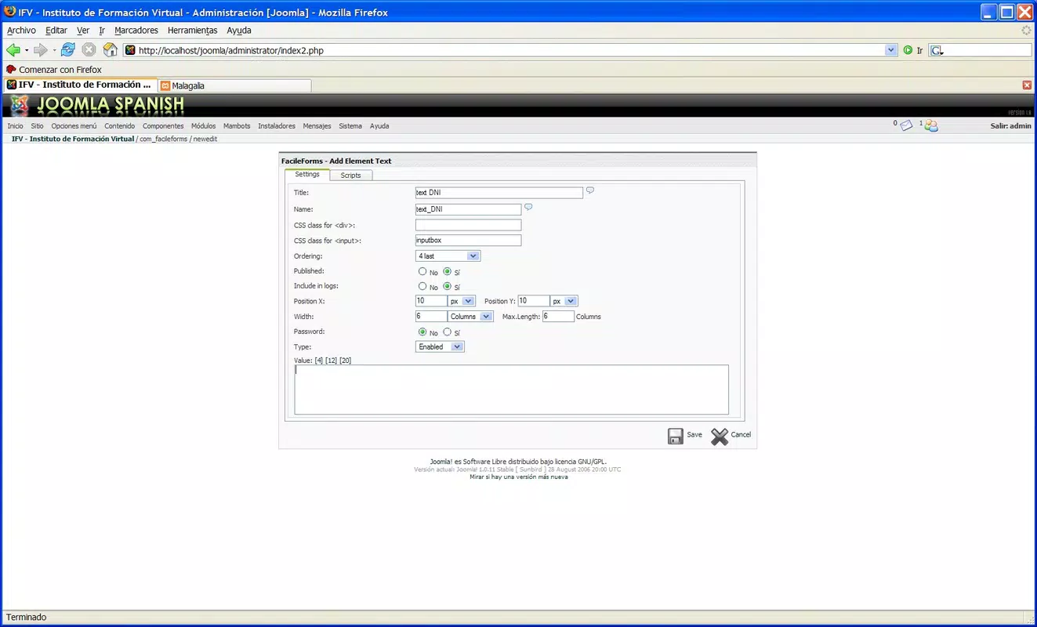The width and height of the screenshot is (1037, 627).
Task: Click the green Ir go icon
Action: pyautogui.click(x=908, y=50)
